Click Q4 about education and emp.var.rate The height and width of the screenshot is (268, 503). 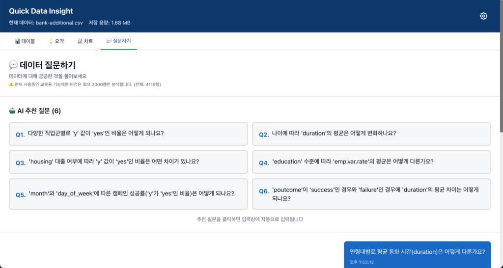pos(371,162)
